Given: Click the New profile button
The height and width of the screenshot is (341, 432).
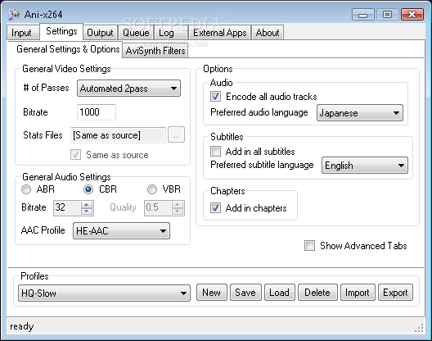Looking at the screenshot, I should (x=212, y=293).
